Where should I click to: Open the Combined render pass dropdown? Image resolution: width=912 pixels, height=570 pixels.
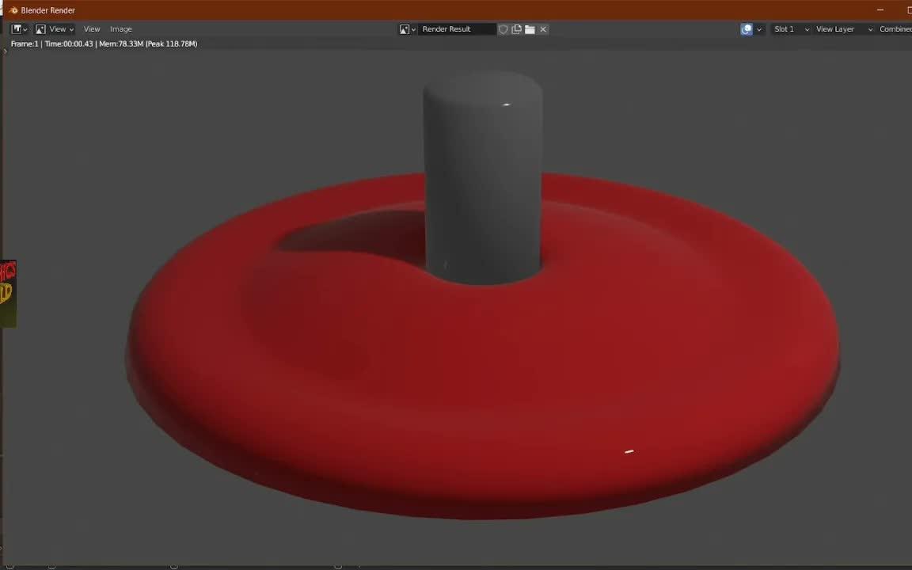[x=895, y=28]
